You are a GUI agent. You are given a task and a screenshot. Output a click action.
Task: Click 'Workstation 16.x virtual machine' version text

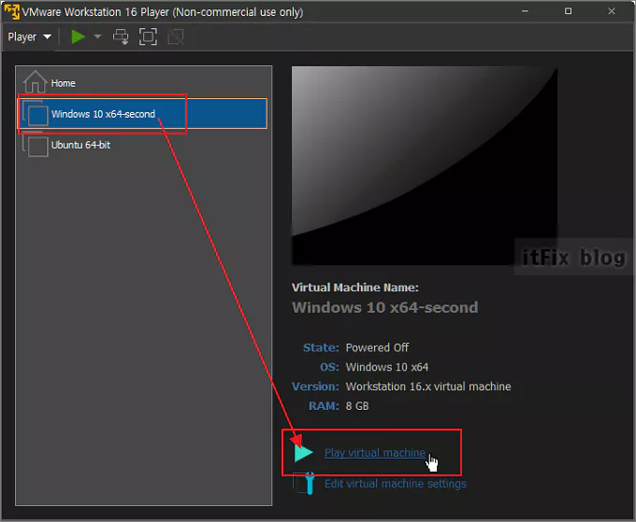tap(428, 387)
